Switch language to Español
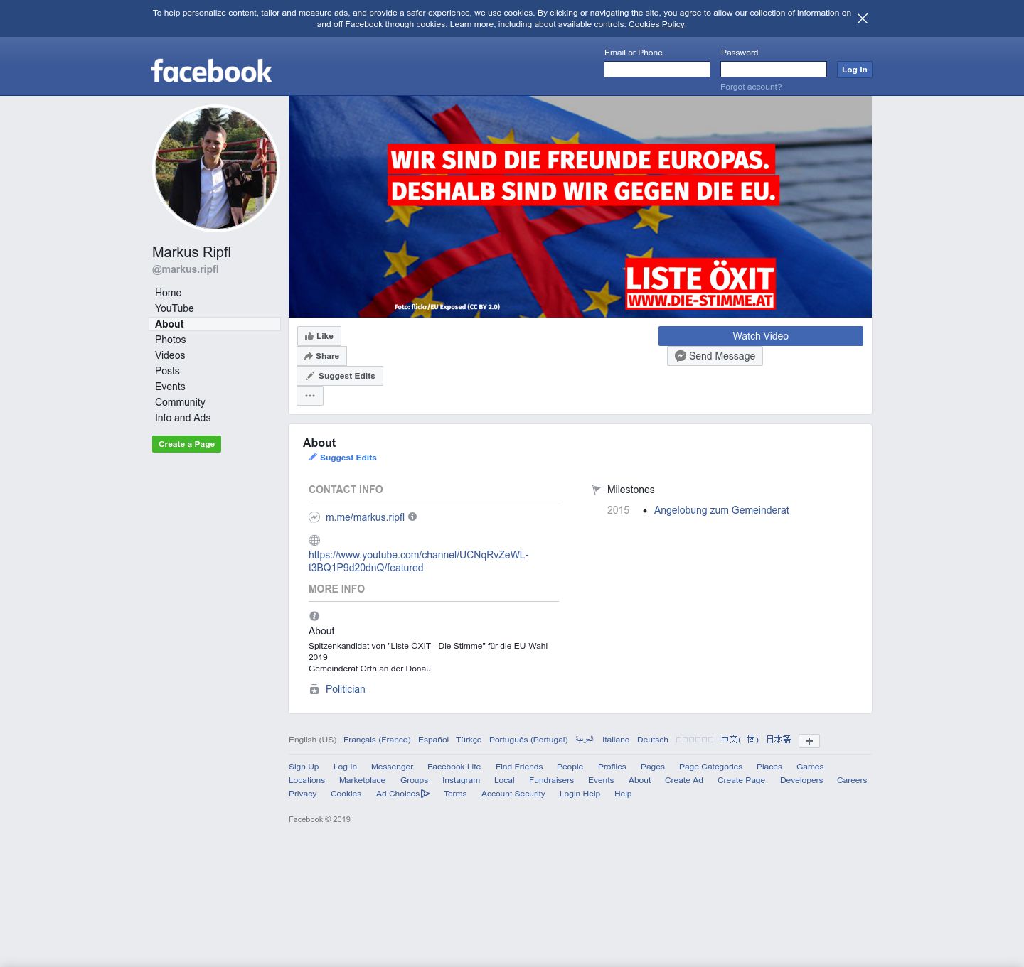 pyautogui.click(x=433, y=740)
